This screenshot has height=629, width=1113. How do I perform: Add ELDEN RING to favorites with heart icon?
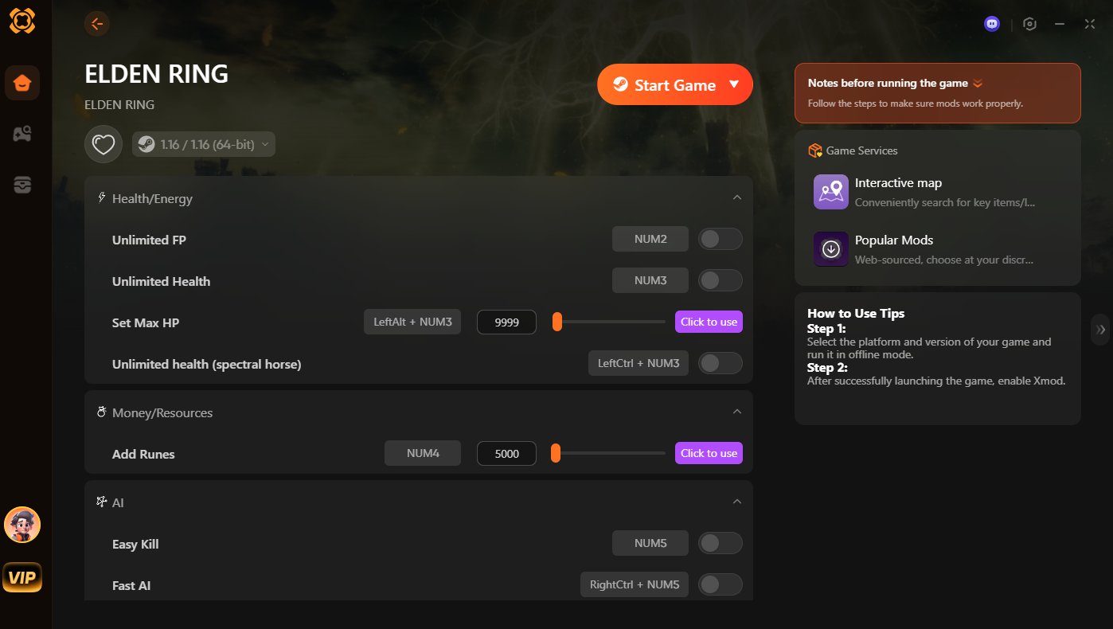pos(103,144)
